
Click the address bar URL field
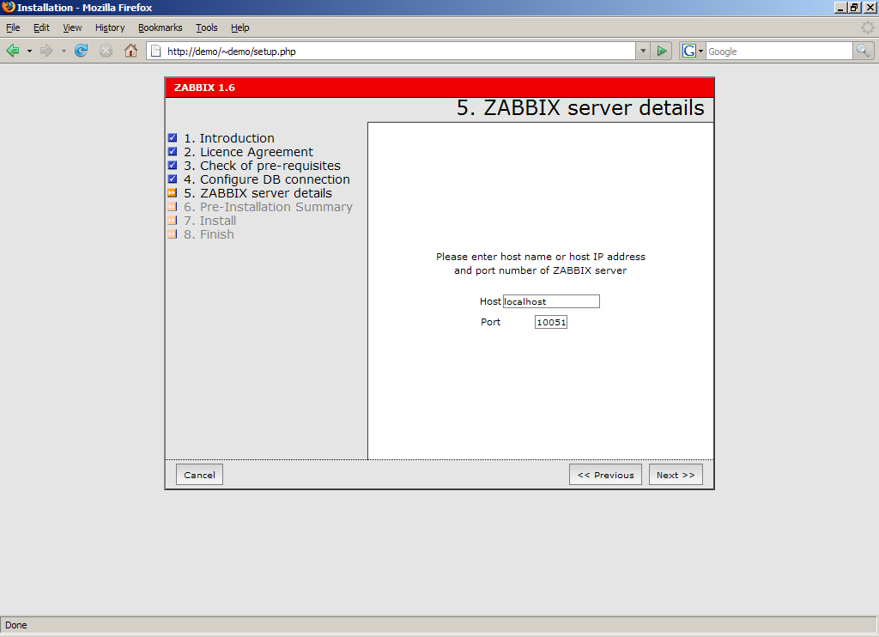point(391,51)
